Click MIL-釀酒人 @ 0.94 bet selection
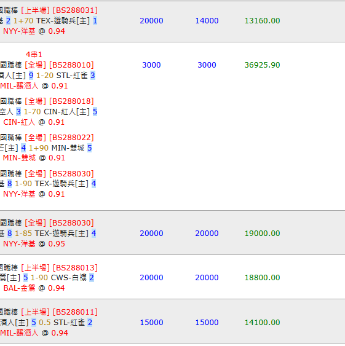Image resolution: width=345 pixels, height=346 pixels. 34,332
